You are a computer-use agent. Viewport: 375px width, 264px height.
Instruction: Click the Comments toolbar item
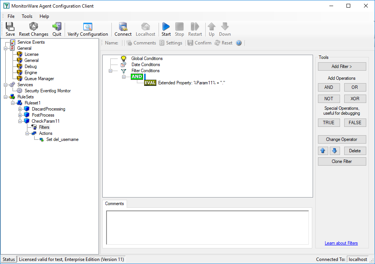tap(141, 43)
